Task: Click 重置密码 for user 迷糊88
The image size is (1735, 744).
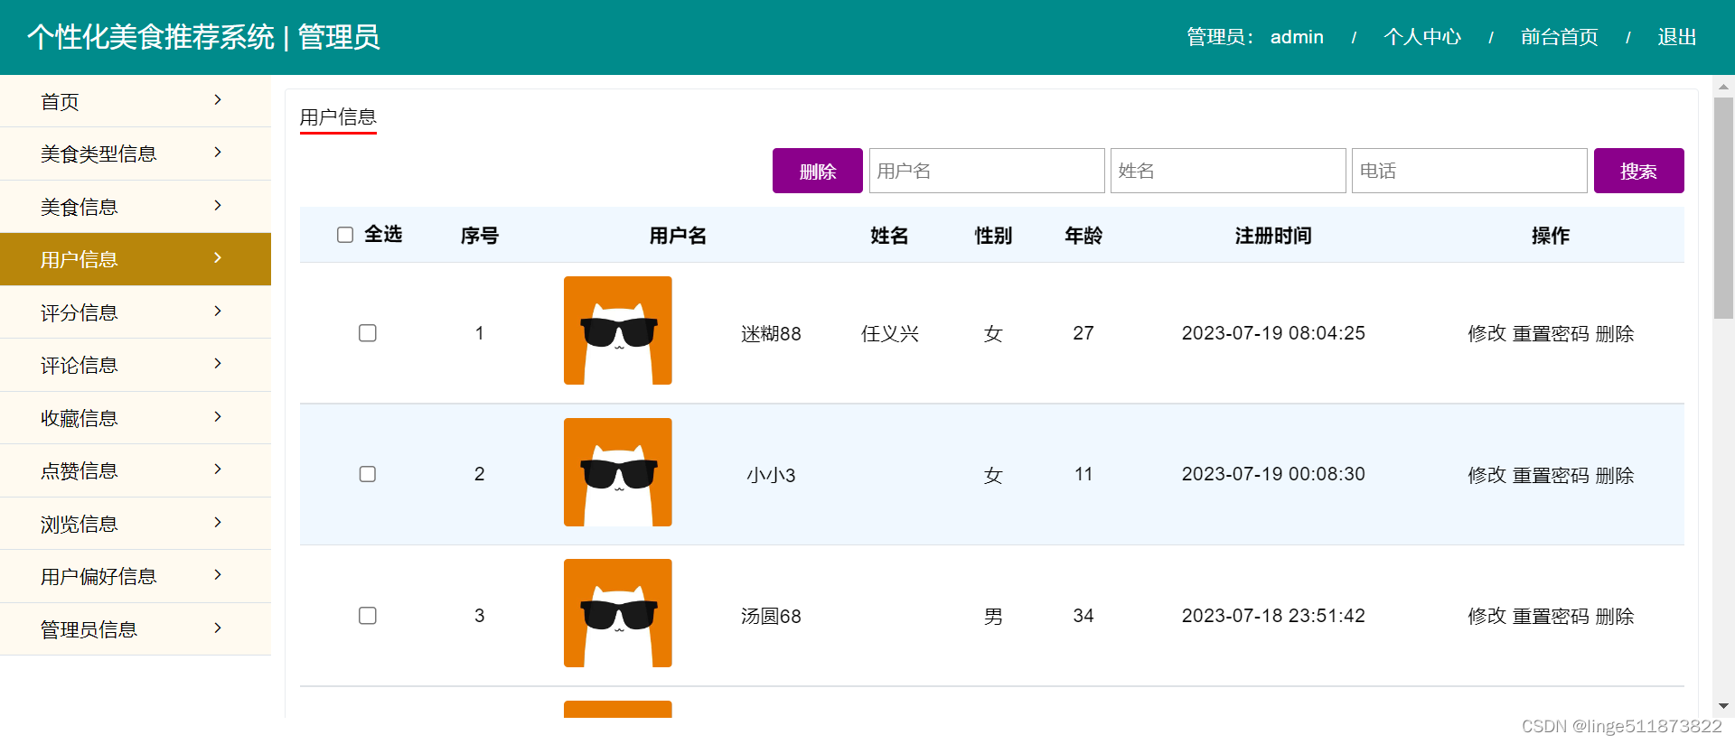Action: tap(1552, 333)
